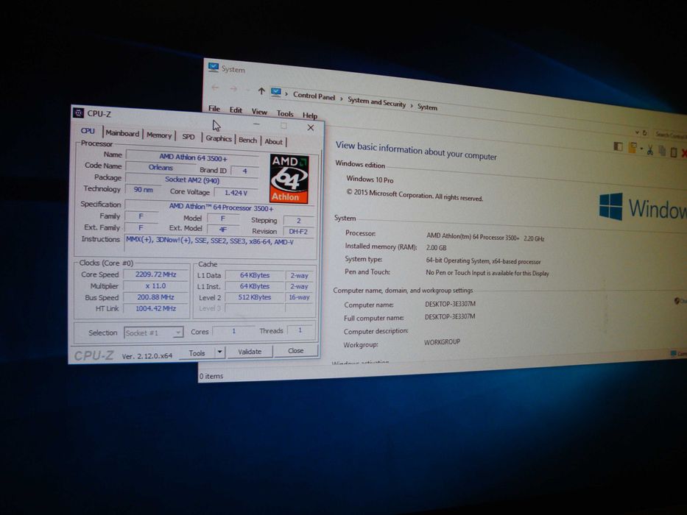Open the arrow beside CPU-Z Tools button

[x=220, y=352]
